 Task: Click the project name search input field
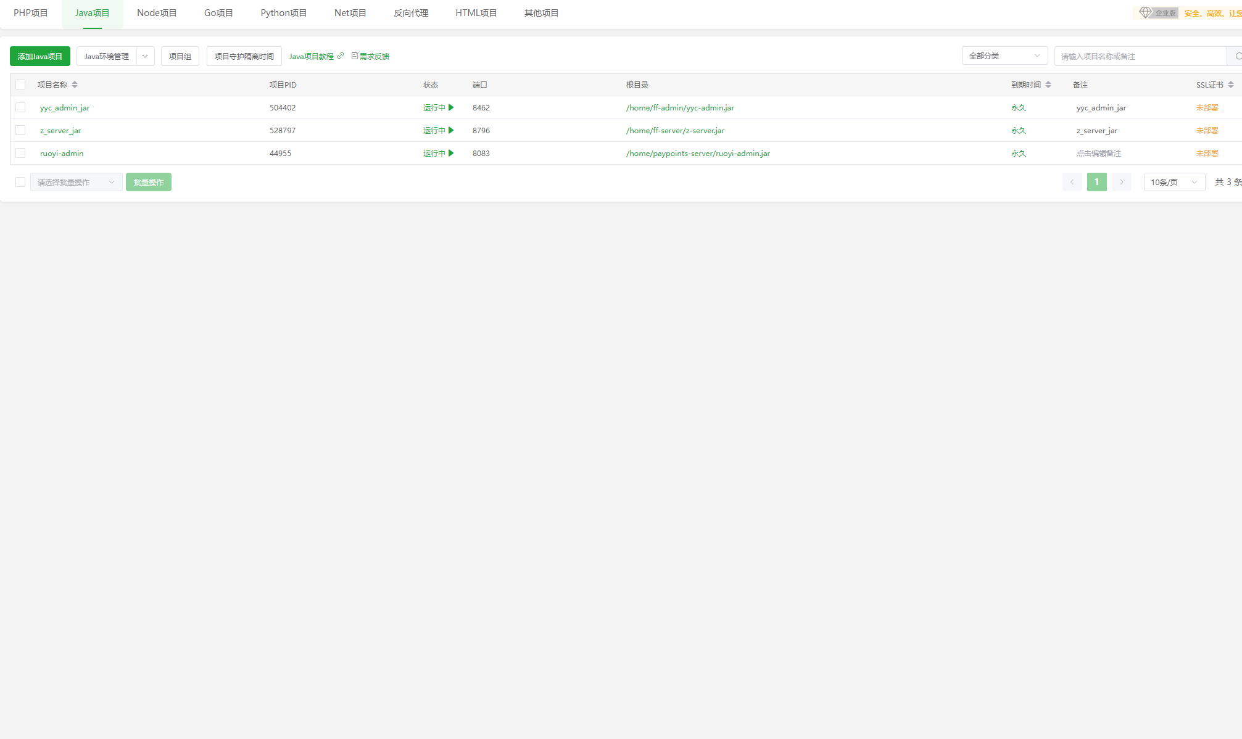[x=1140, y=56]
